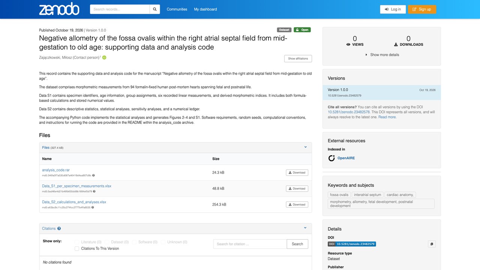The height and width of the screenshot is (270, 480).
Task: Open the analysis_code.rar file link
Action: pyautogui.click(x=56, y=170)
